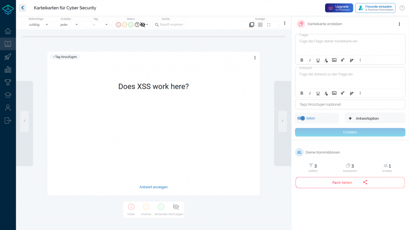Expand the Ersteller dropdown set to jeder
409x230 pixels.
click(x=66, y=25)
